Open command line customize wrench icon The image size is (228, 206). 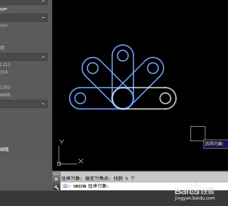[56, 187]
